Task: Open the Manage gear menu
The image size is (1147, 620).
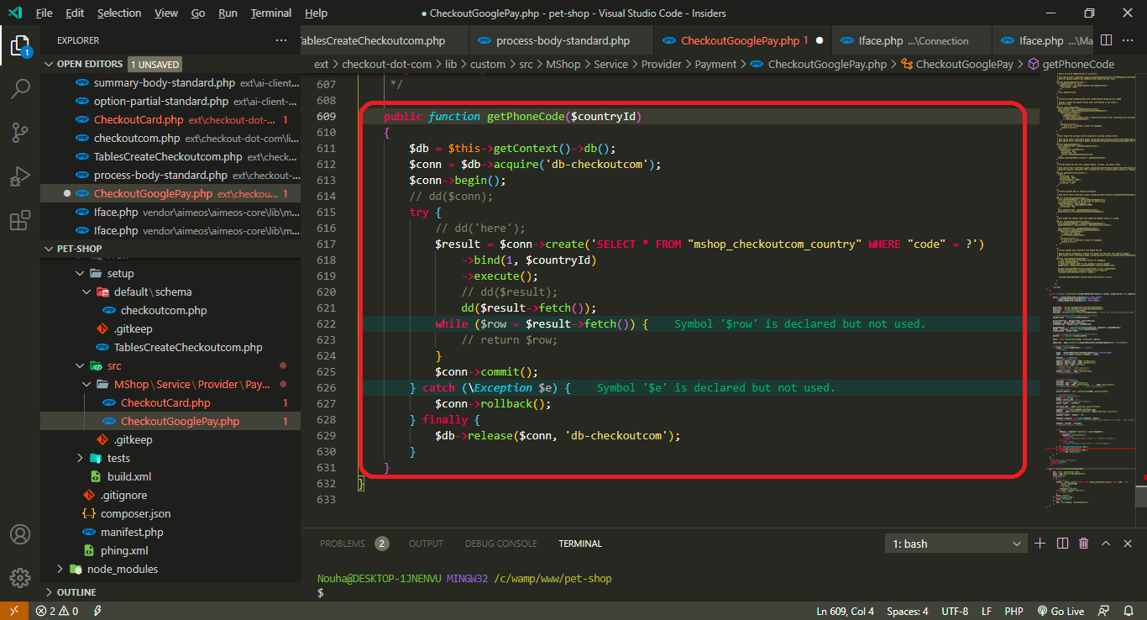Action: 20,578
